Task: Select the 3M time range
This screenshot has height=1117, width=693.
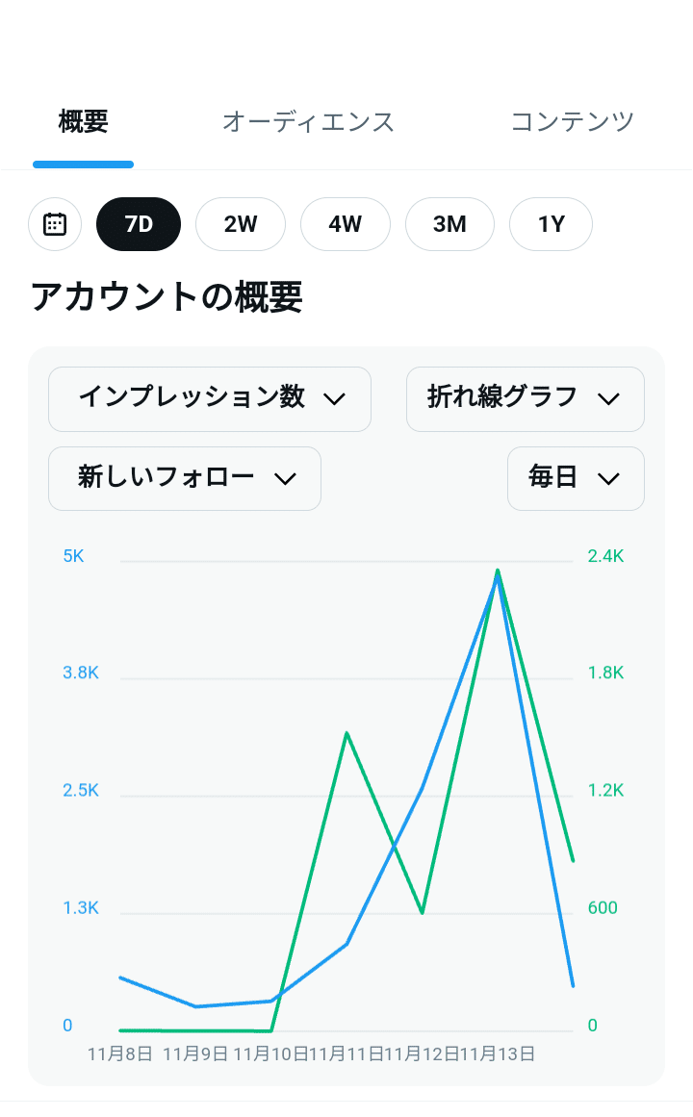Action: (x=449, y=224)
